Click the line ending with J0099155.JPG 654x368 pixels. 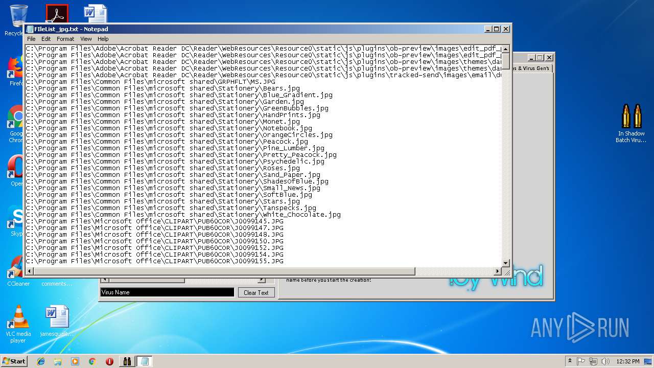pos(154,261)
